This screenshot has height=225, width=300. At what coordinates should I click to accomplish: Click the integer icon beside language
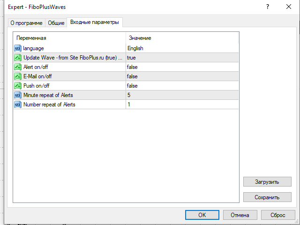(x=18, y=48)
